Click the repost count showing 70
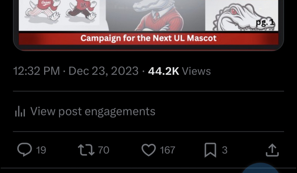The height and width of the screenshot is (173, 297). 103,150
